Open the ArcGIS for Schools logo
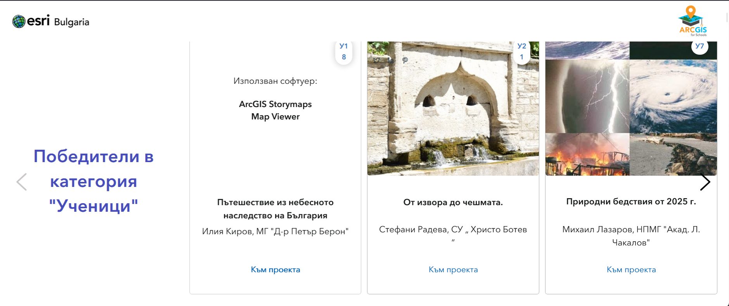 pos(693,21)
